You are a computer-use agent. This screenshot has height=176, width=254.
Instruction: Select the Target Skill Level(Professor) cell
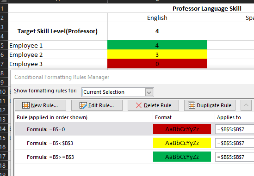coord(58,31)
